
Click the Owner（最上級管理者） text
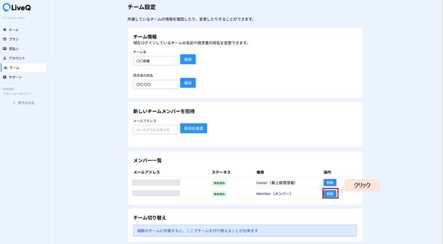click(x=276, y=183)
